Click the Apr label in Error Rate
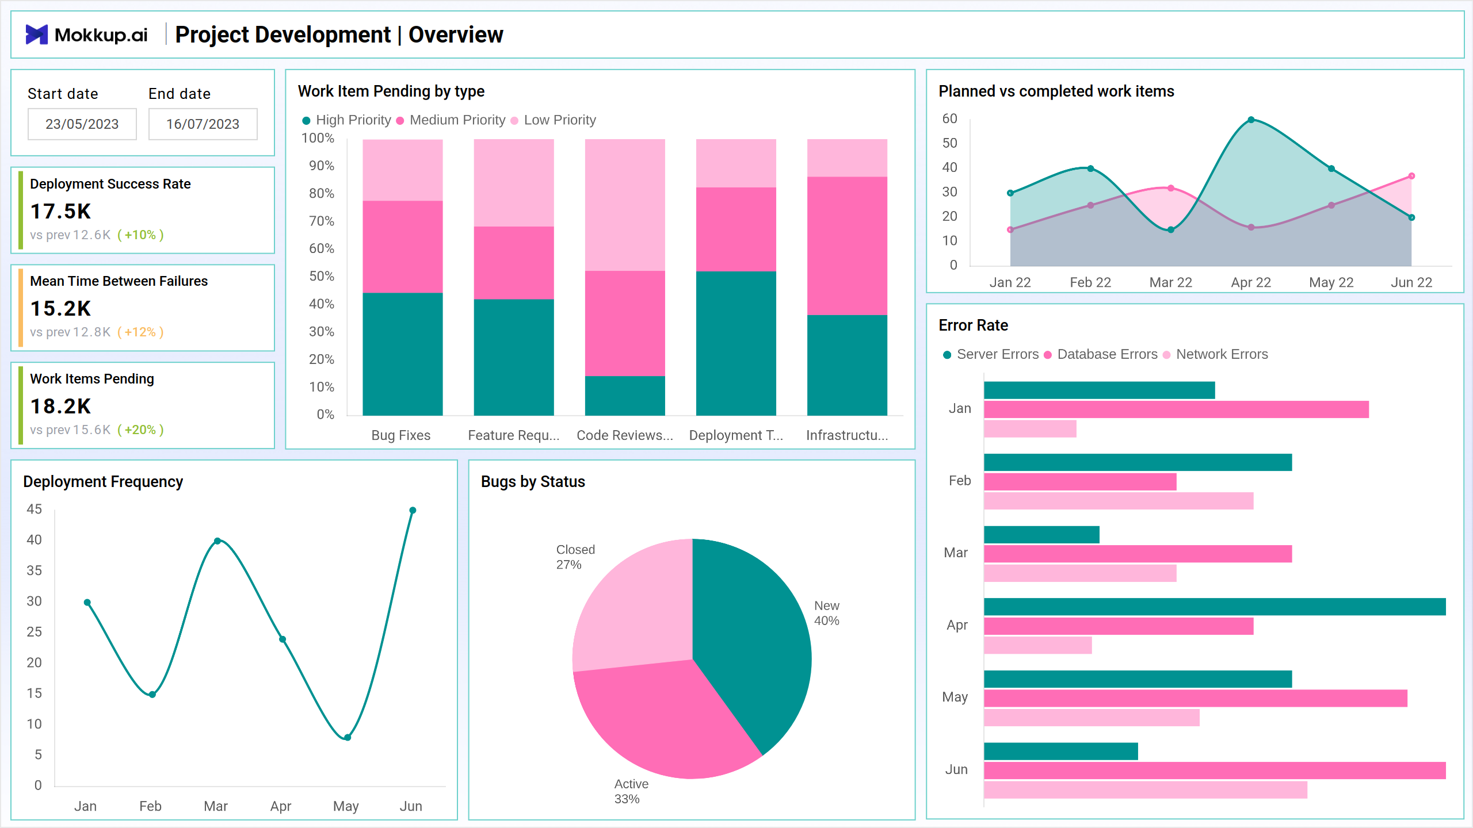The height and width of the screenshot is (828, 1473). coord(957,625)
